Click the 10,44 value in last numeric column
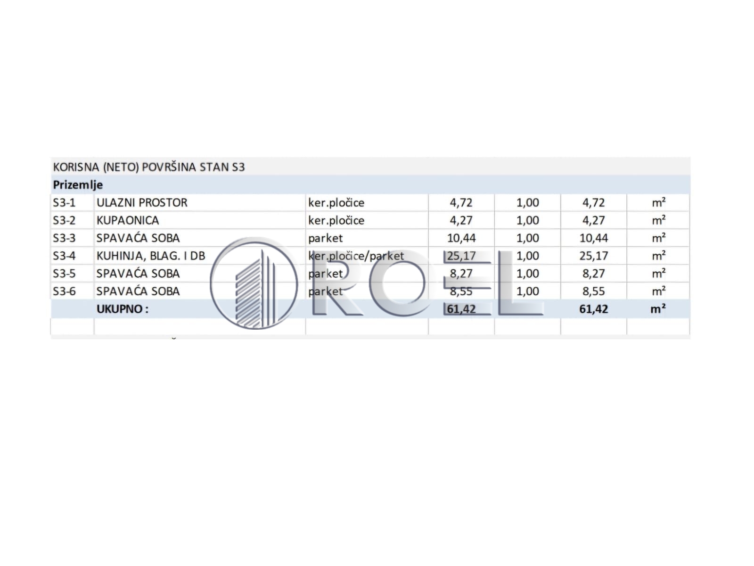Viewport: 754px width, 566px height. pos(594,238)
